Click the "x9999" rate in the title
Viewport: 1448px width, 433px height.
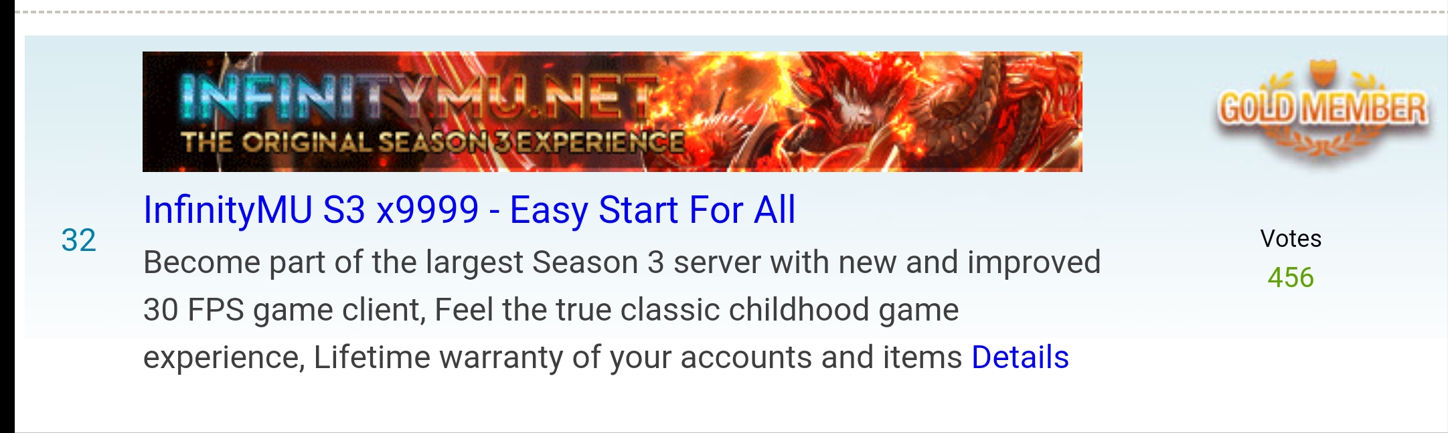click(428, 210)
